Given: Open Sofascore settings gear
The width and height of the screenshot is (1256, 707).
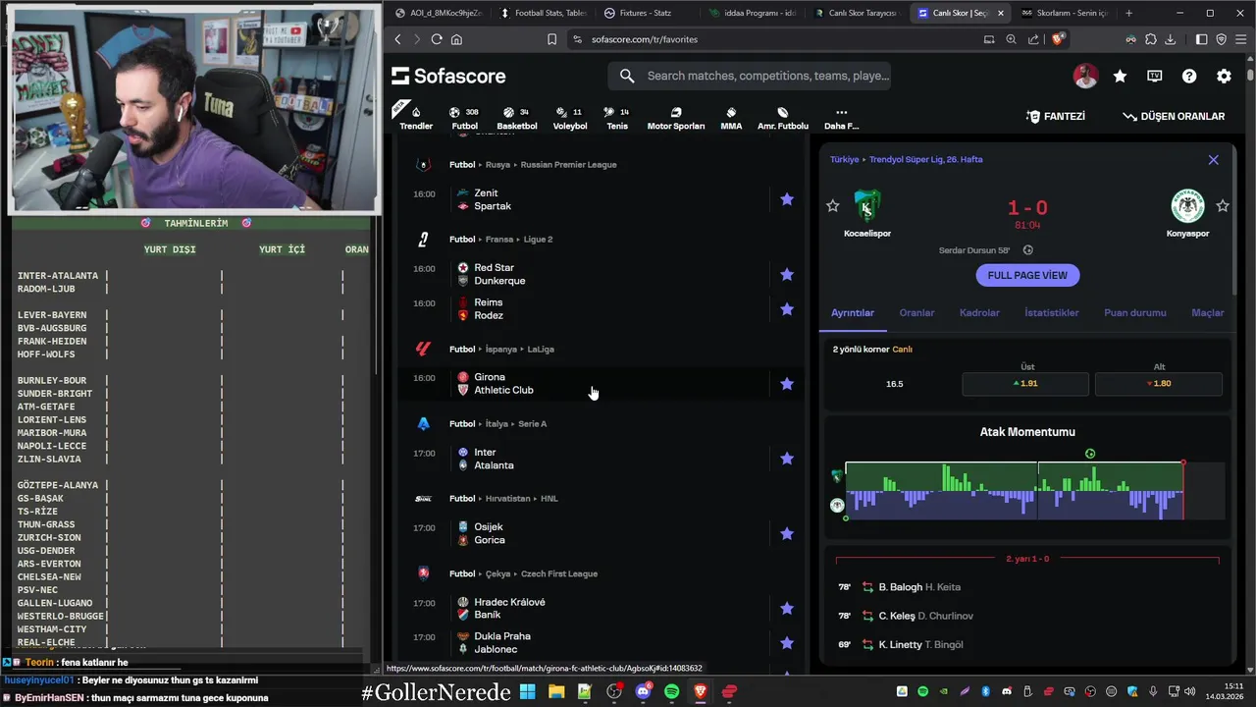Looking at the screenshot, I should [1224, 76].
